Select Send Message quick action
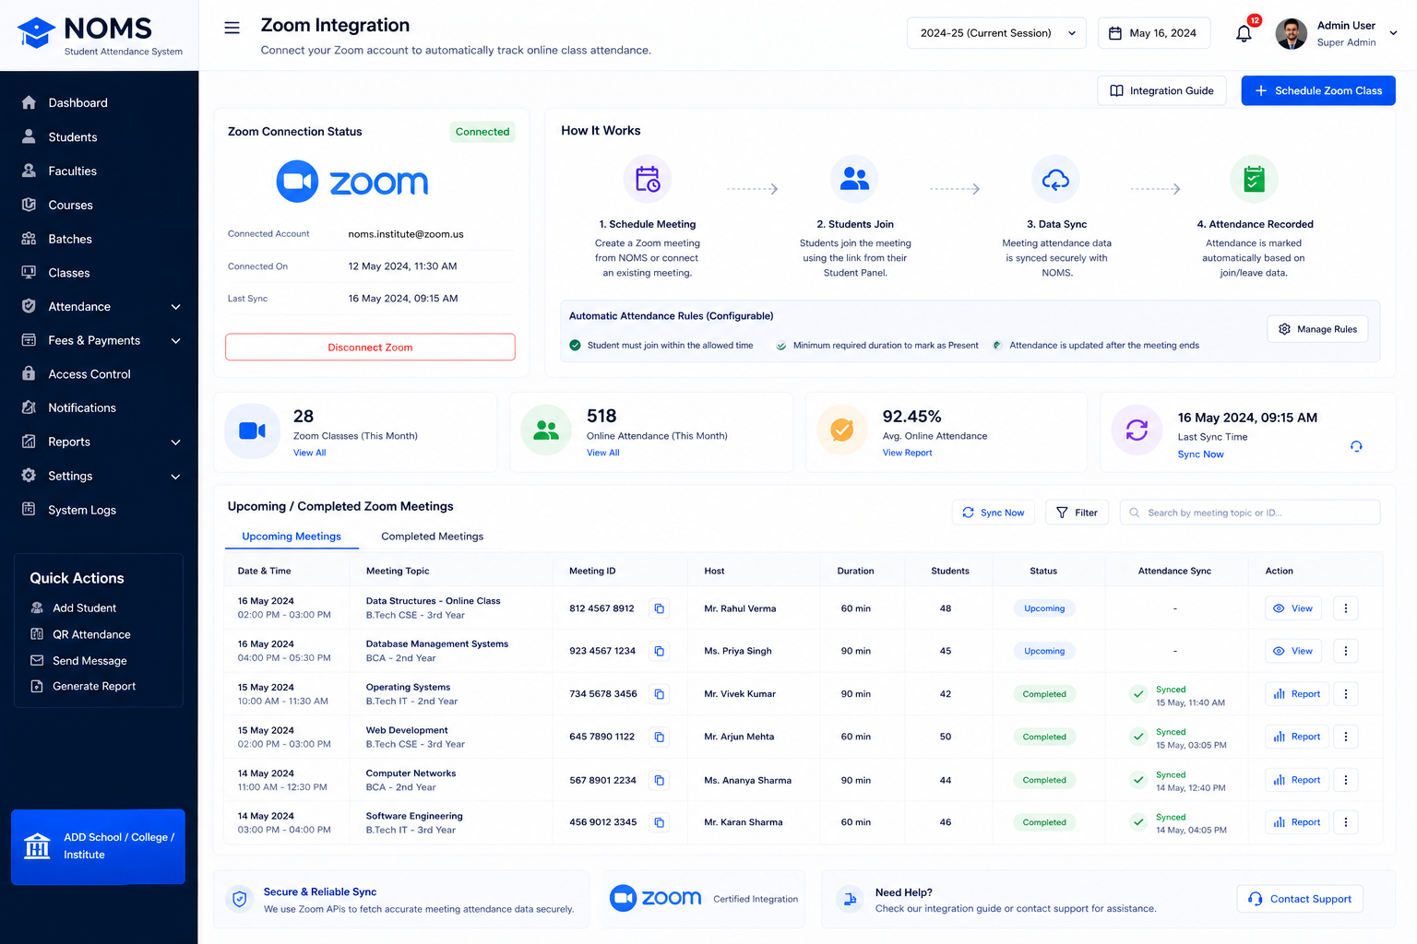 [x=79, y=661]
